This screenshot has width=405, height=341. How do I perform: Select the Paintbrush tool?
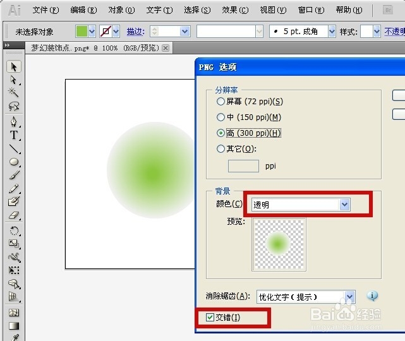pyautogui.click(x=14, y=175)
